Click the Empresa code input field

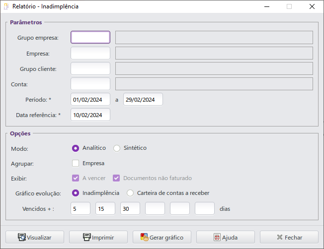pos(90,53)
